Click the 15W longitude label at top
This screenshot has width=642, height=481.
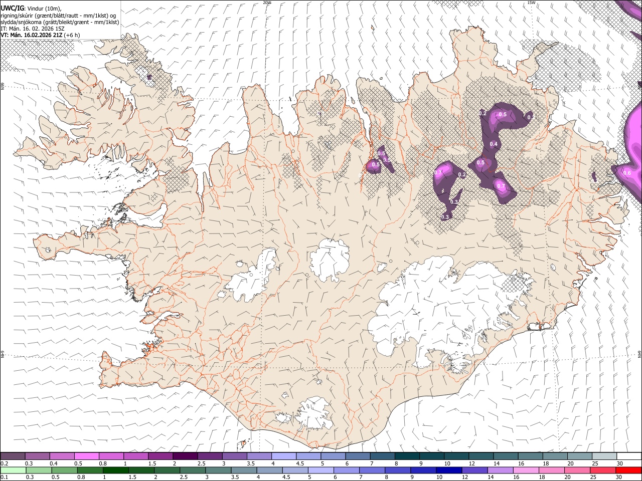[x=531, y=3]
